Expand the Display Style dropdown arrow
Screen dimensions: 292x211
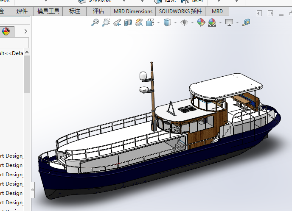pos(175,23)
